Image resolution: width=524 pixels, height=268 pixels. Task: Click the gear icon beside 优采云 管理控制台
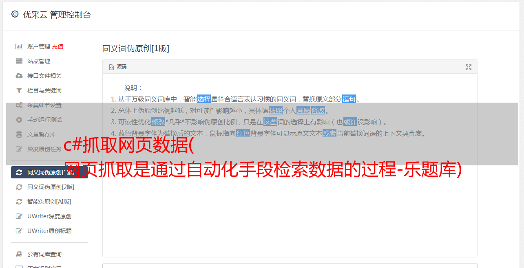(15, 14)
